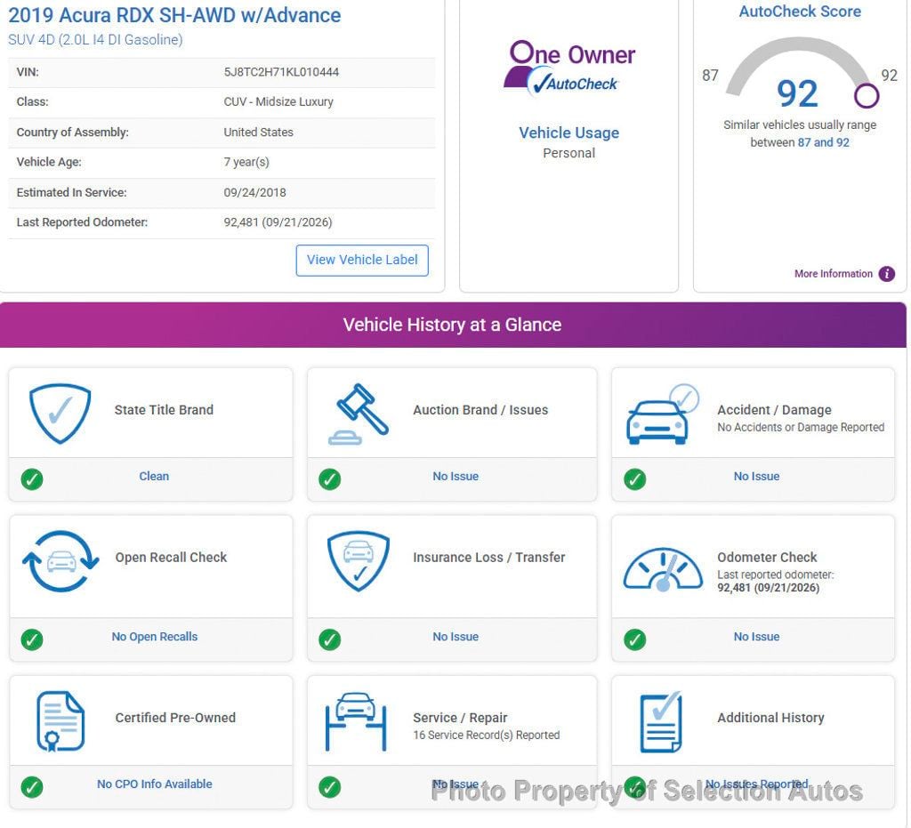Click the Insurance Loss shield car icon
Image resolution: width=911 pixels, height=828 pixels.
359,561
